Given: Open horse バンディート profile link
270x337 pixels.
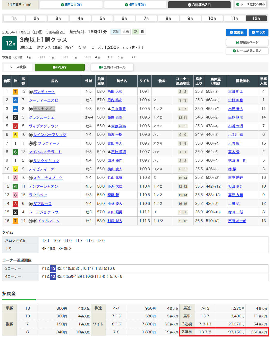Looking at the screenshot, I should click(44, 91).
